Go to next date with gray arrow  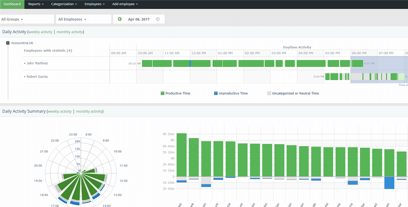(x=158, y=19)
